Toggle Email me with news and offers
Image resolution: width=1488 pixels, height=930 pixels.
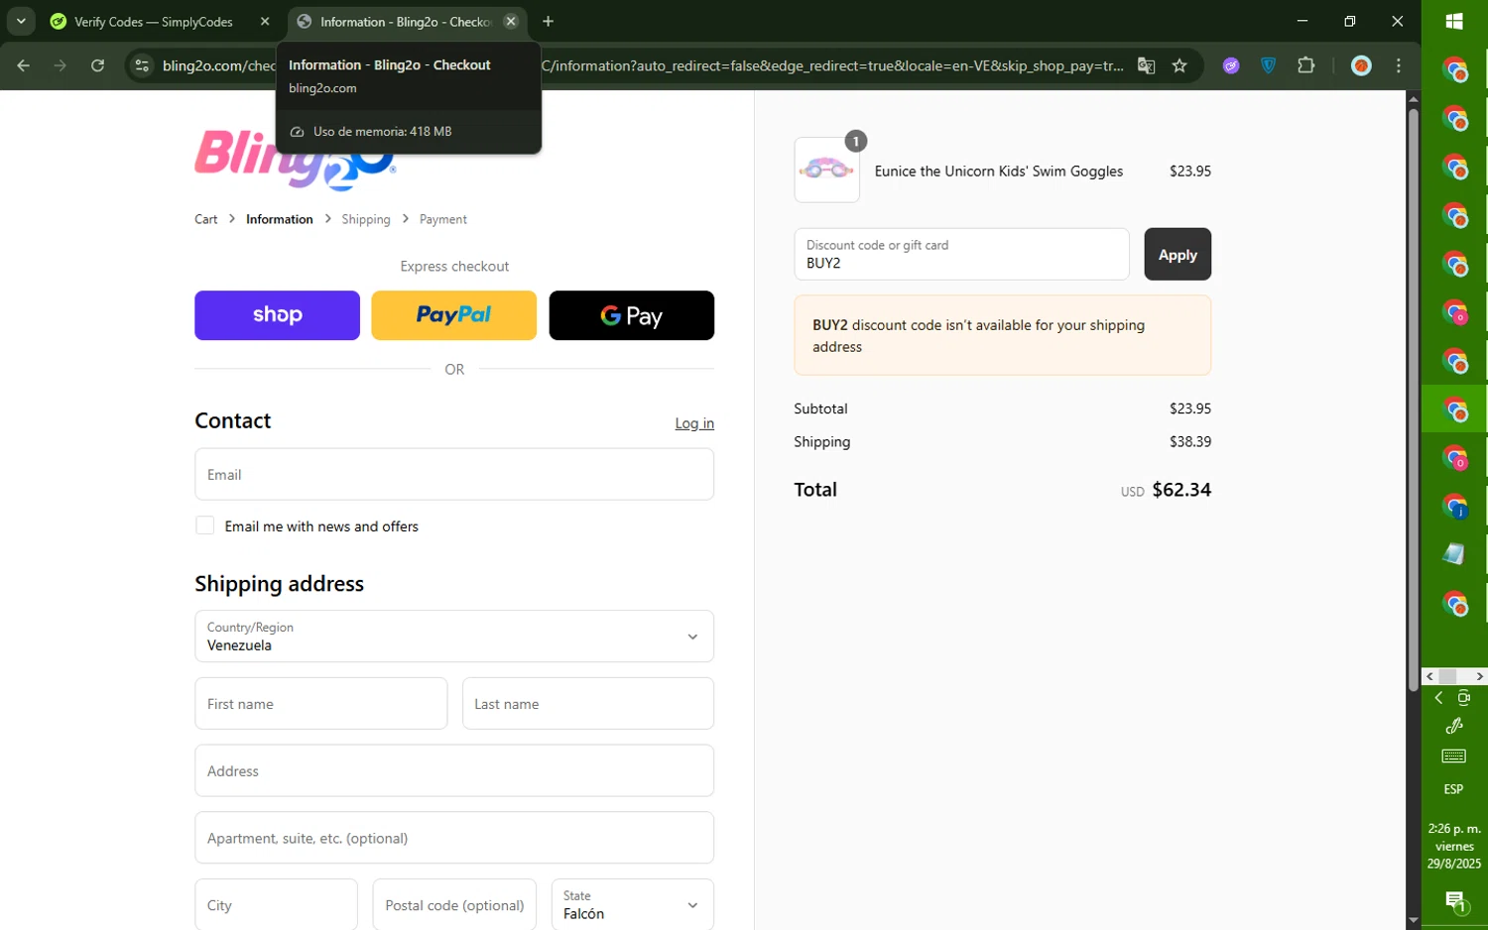click(x=204, y=525)
